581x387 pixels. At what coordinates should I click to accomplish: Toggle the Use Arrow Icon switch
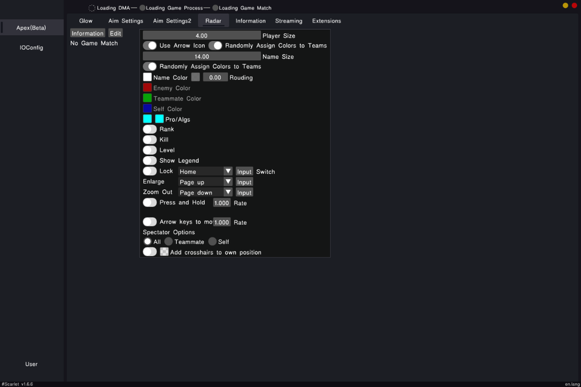(x=150, y=45)
